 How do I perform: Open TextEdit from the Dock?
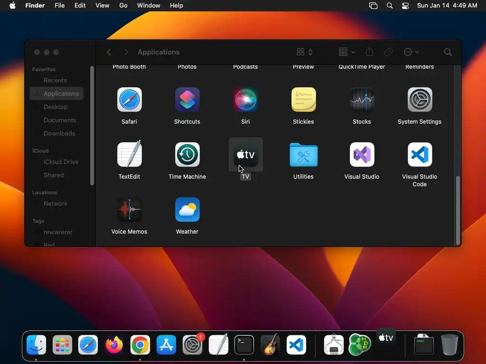pyautogui.click(x=218, y=344)
